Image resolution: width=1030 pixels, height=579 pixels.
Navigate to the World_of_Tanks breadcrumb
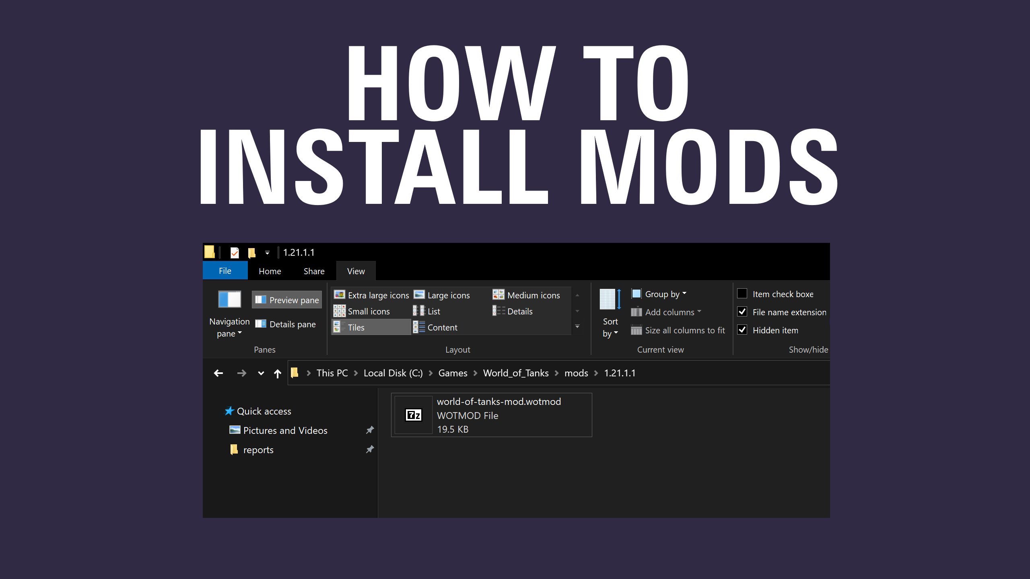click(x=516, y=373)
